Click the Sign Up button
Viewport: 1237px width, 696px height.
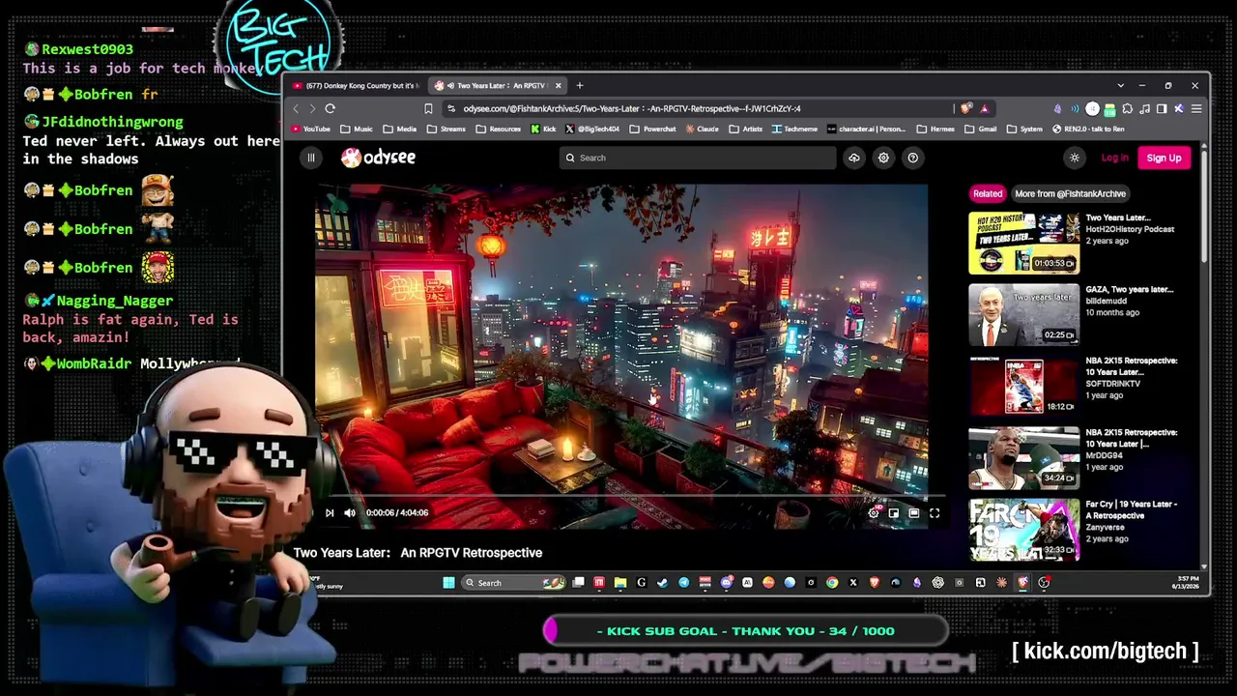[1164, 158]
